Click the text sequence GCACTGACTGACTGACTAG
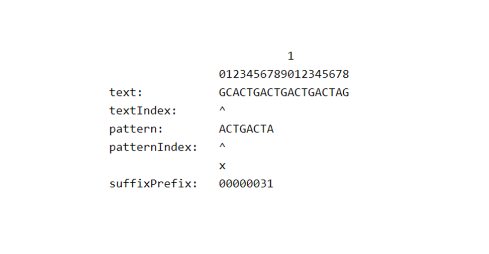The image size is (489, 254). [x=284, y=93]
